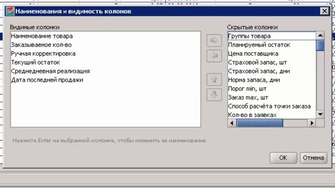
Task: Click the horizontal scrollbar thumb in hidden columns
Action: click(260, 123)
